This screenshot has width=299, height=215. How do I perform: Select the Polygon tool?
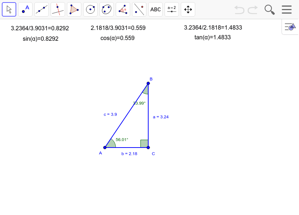74,9
